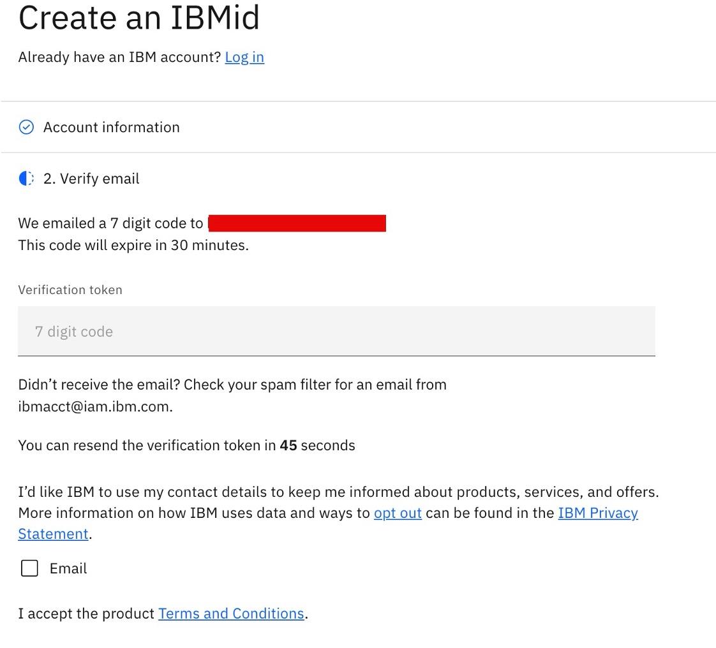Click the 2. Verify email section label

pyautogui.click(x=91, y=179)
